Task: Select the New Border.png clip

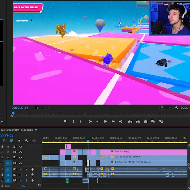Action: click(x=148, y=152)
